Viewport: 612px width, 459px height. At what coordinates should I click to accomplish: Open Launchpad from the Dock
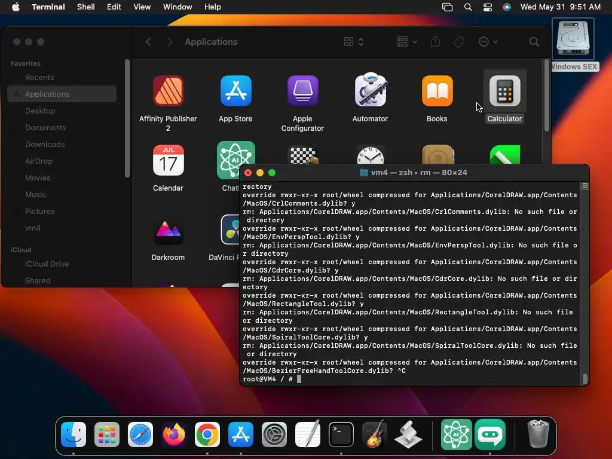tap(107, 434)
